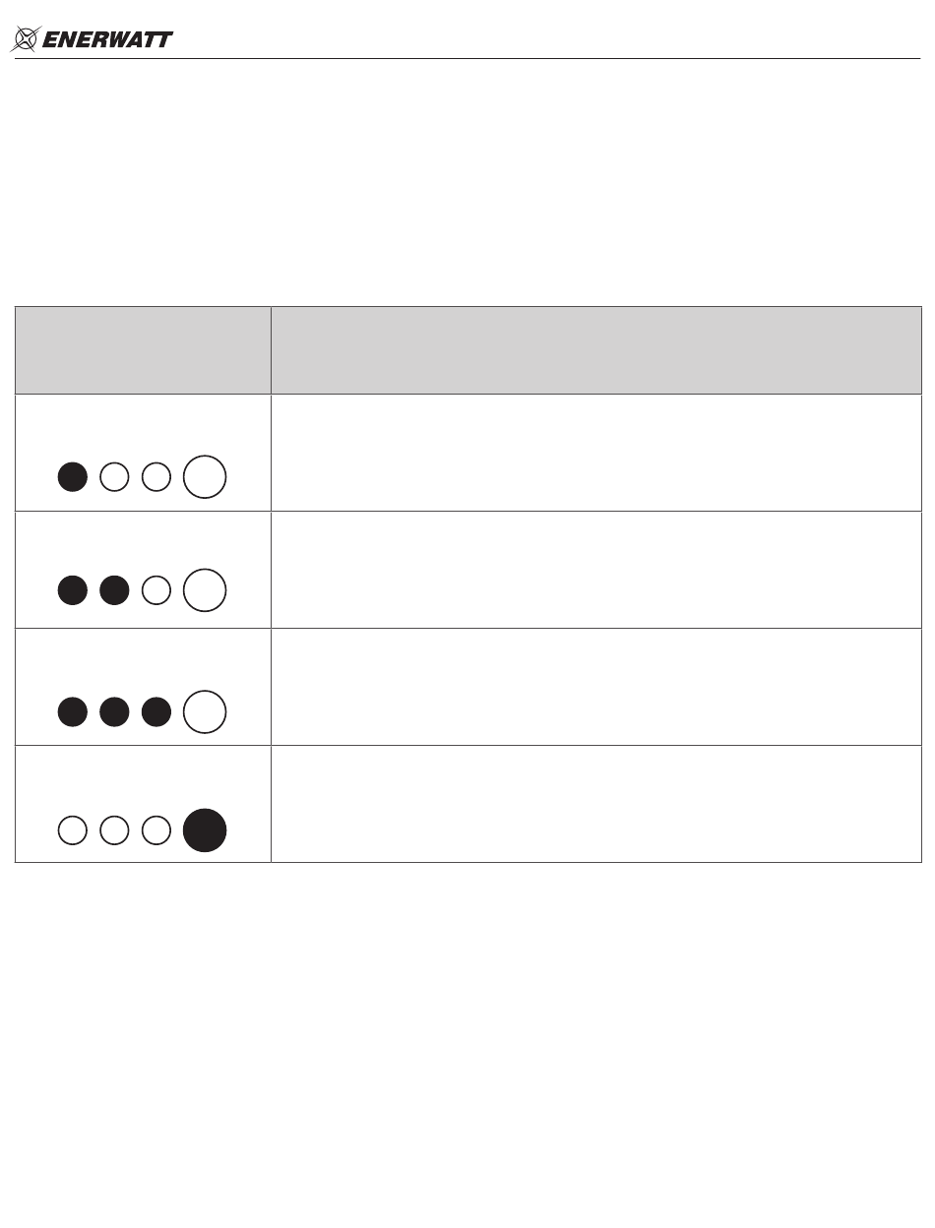This screenshot has width=935, height=1228.
Task: Click the middle filled dot in the third row
Action: [115, 712]
